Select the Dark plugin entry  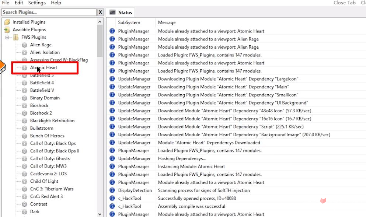35,211
